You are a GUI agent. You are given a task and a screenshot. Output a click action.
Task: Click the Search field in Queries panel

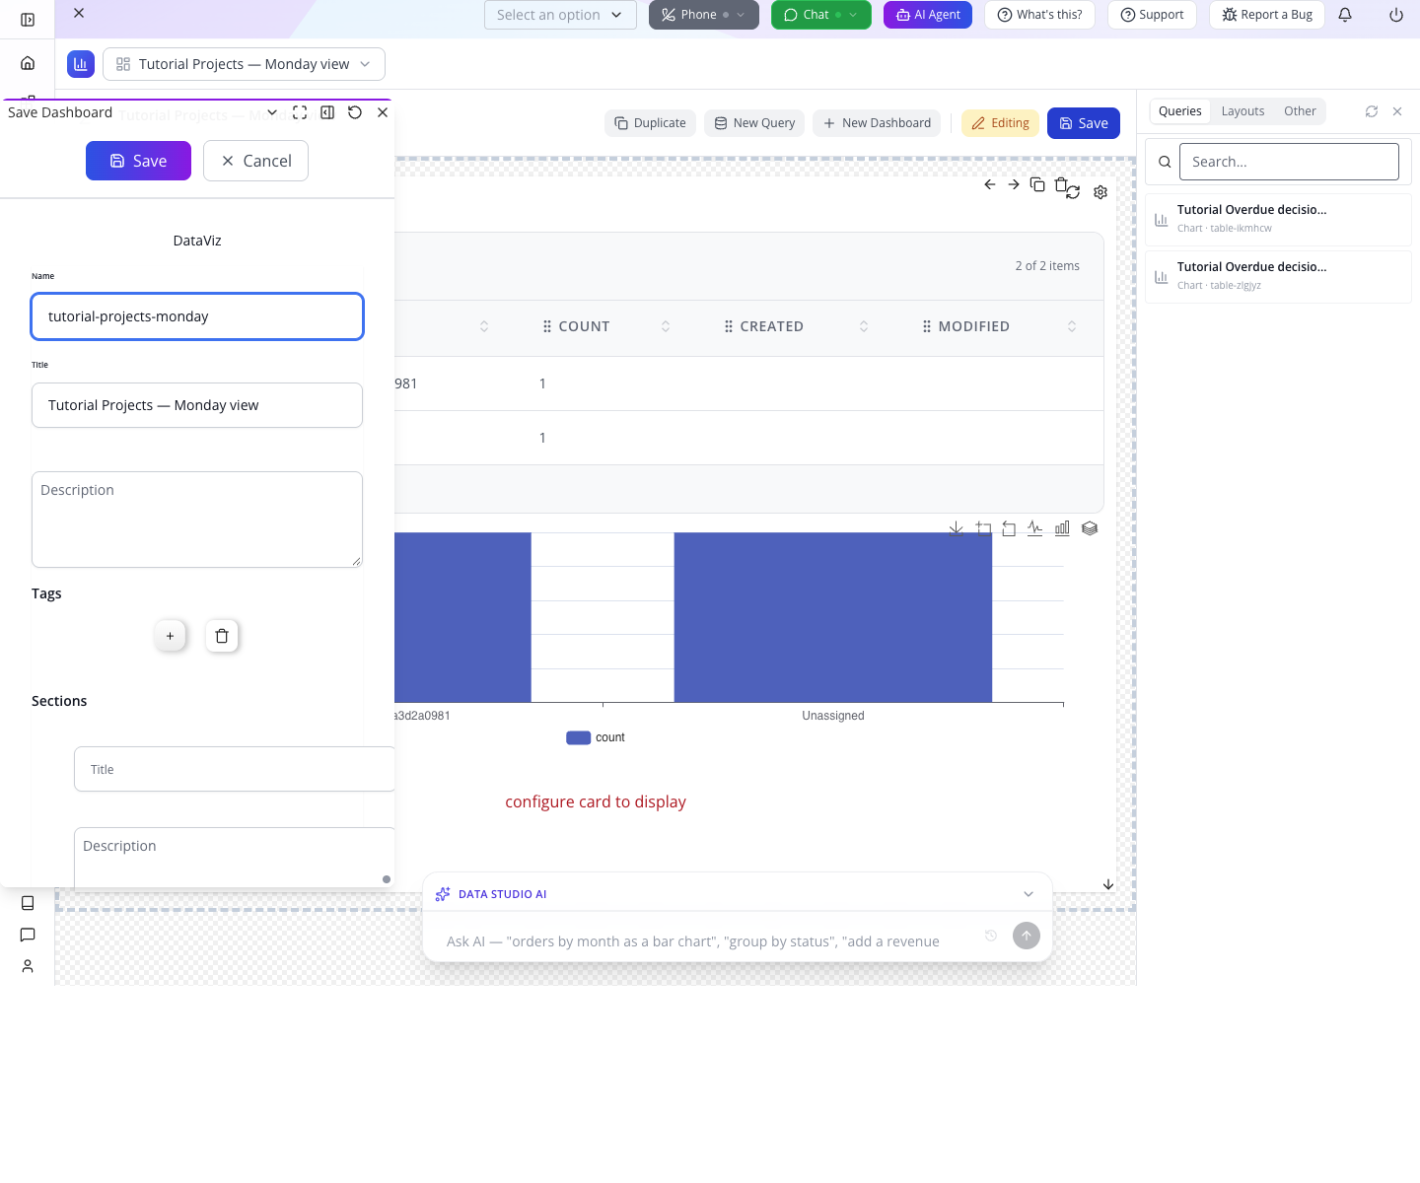click(1289, 162)
